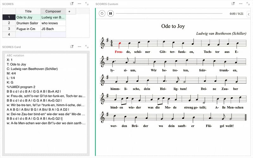Open the SCORES Custom three-dot menu
Viewport: 253px width, 158px height.
(x=241, y=3)
